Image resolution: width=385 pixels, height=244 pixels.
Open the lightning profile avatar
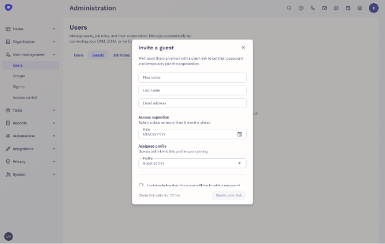373,8
